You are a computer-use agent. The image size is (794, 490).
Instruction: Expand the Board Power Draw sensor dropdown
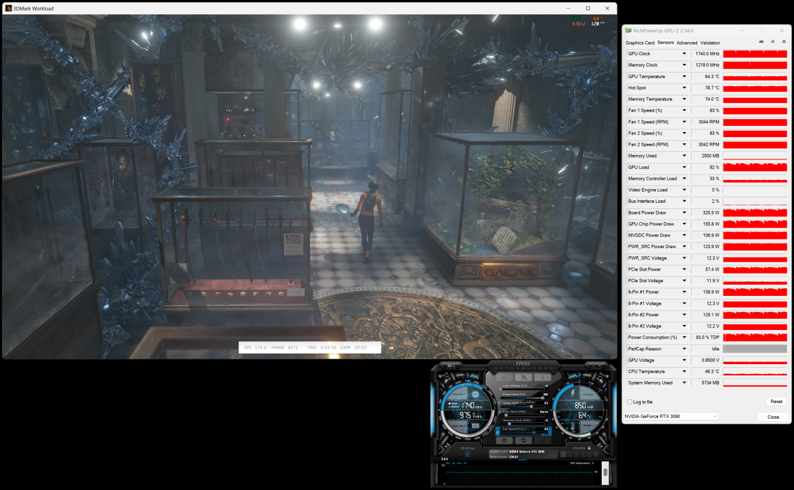click(x=684, y=213)
